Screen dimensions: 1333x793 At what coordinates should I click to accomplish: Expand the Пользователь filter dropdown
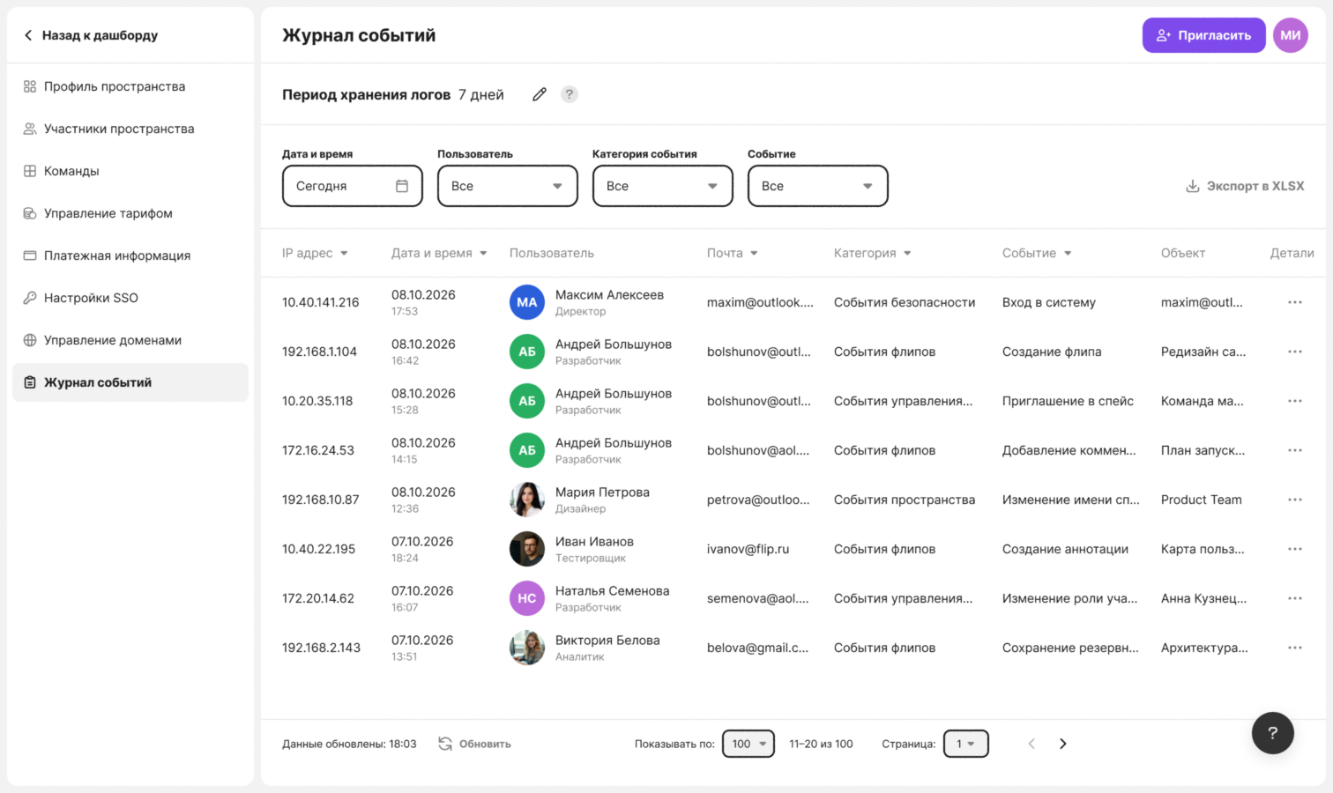(x=508, y=186)
